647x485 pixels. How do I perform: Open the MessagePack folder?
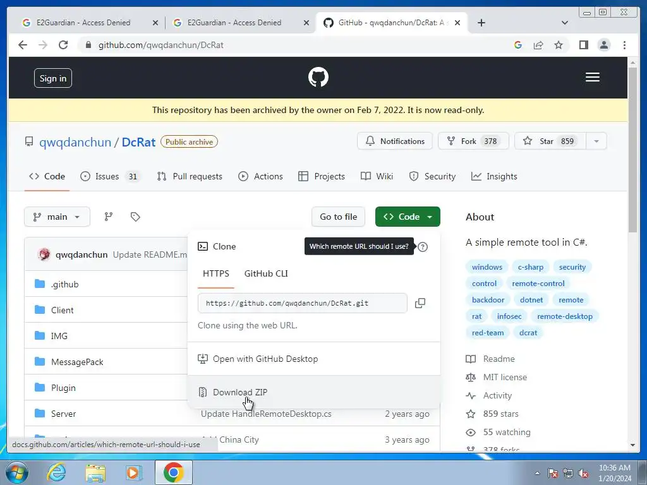point(77,362)
